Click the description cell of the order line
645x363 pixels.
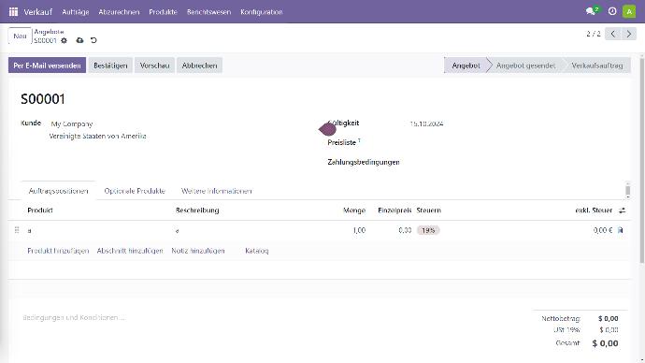tap(255, 230)
